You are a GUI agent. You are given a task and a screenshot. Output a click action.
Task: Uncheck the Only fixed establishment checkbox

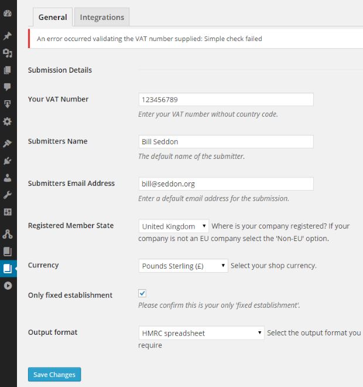(x=142, y=293)
